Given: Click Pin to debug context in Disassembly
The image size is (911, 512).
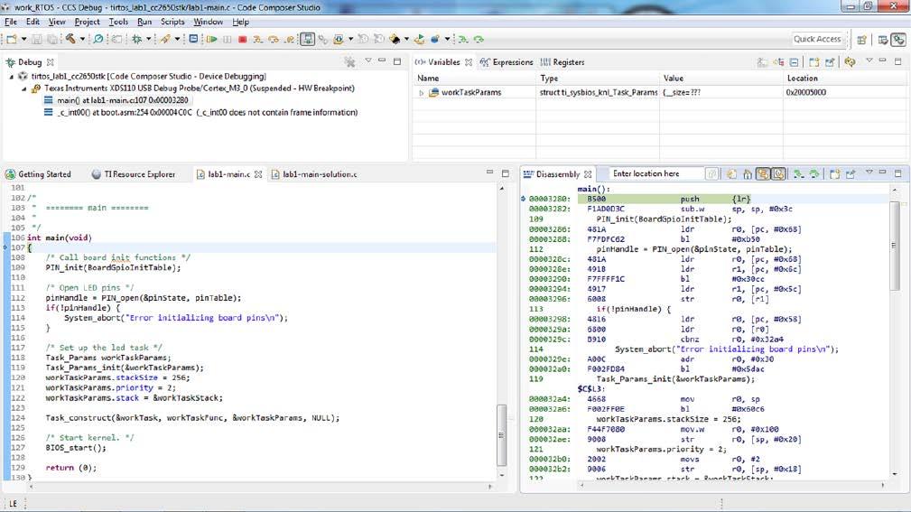Looking at the screenshot, I should click(851, 173).
